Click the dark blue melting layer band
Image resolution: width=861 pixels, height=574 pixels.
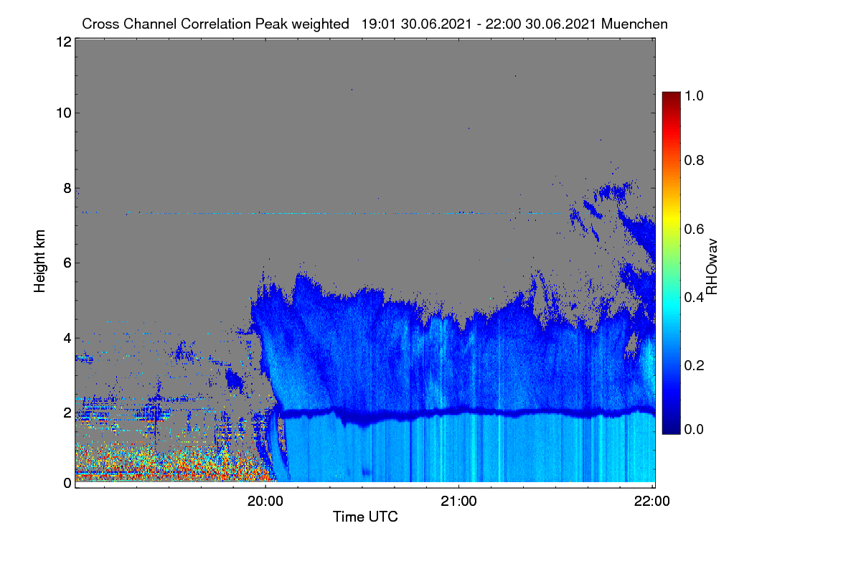click(x=466, y=414)
